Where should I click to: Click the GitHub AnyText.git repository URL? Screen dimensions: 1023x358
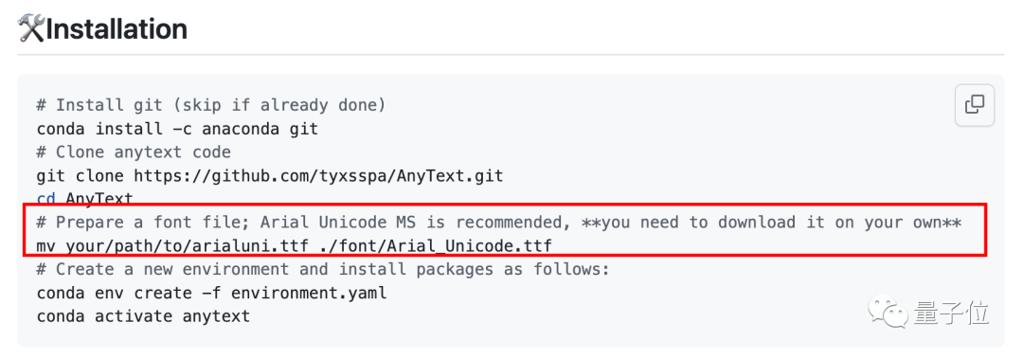pos(318,176)
